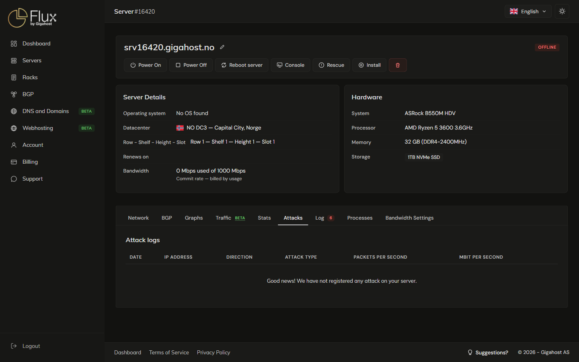Click the Install button

click(370, 65)
